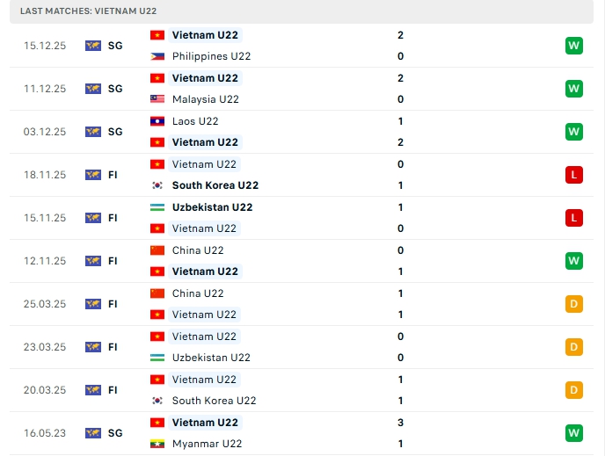
Task: Click the Philippines flag icon
Action: 157,56
